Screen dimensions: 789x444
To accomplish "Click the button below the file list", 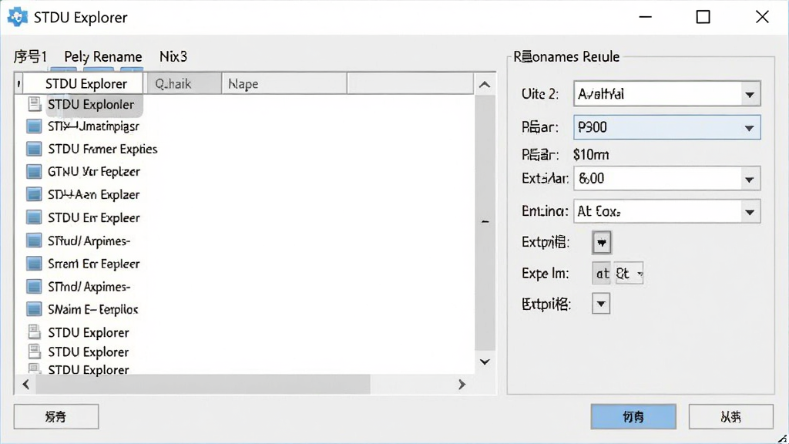I will pos(55,417).
